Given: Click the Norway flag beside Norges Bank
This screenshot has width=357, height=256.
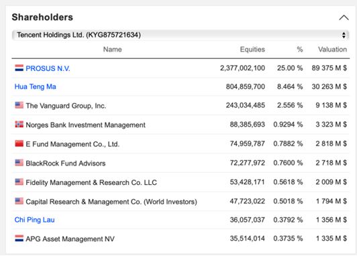Looking at the screenshot, I should [19, 124].
